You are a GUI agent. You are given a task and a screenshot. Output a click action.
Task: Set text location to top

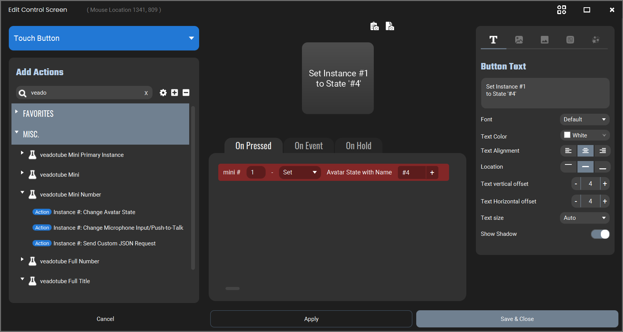point(569,167)
